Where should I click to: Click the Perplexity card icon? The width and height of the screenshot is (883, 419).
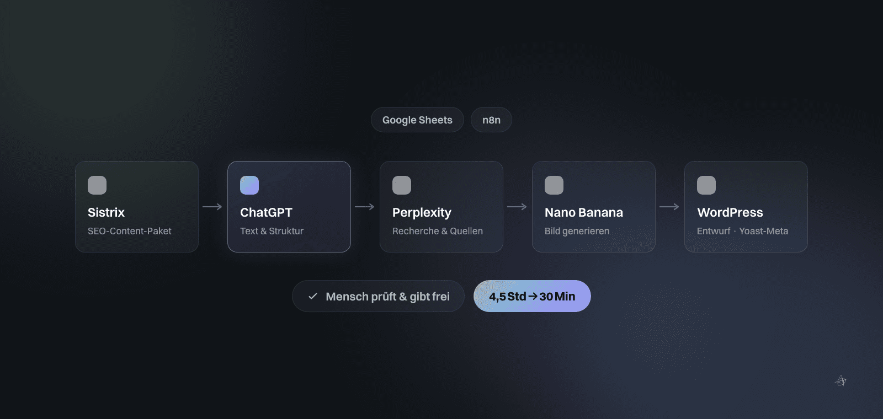[402, 185]
